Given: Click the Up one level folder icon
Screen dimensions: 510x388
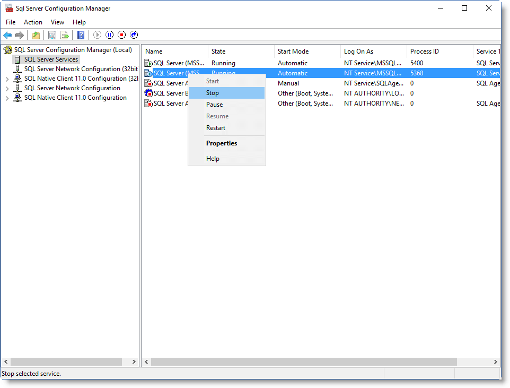Looking at the screenshot, I should coord(36,35).
